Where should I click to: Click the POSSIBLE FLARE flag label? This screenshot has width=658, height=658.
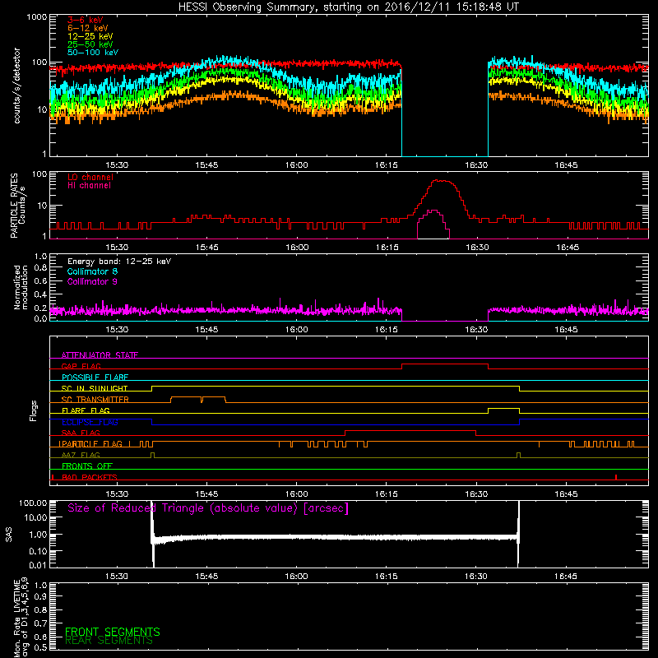95,378
